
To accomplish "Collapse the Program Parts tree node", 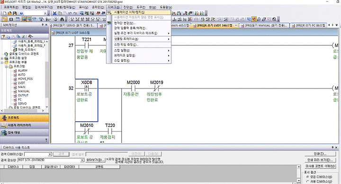I will pos(2,62).
